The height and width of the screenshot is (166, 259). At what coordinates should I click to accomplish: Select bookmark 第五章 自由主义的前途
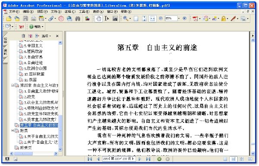click(x=39, y=125)
